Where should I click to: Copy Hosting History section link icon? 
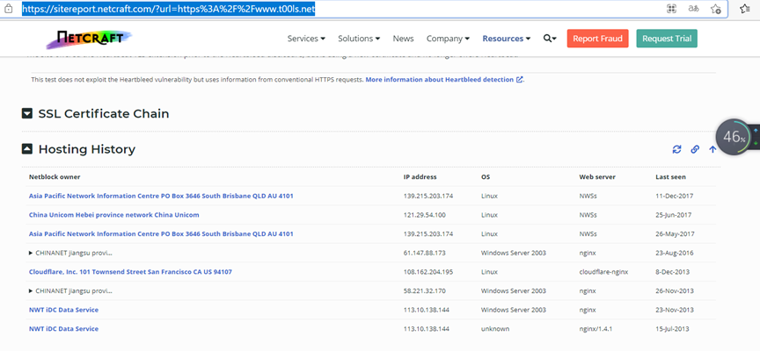tap(695, 149)
